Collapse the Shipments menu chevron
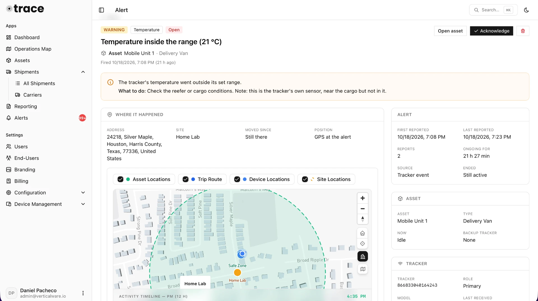Screen dimensions: 538x301 click(83, 72)
